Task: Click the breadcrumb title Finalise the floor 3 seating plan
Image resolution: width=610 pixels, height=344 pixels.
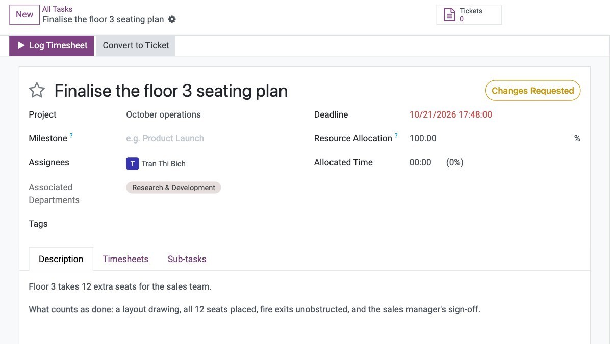Action: pos(103,19)
